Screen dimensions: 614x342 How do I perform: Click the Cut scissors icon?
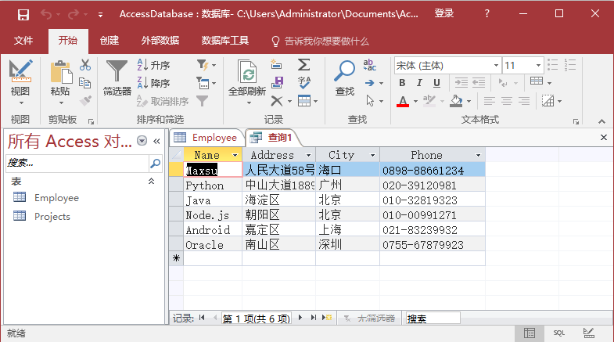click(85, 66)
